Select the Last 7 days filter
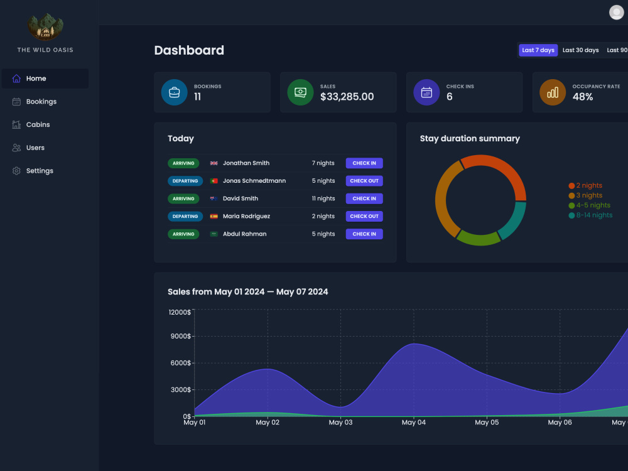This screenshot has height=471, width=628. pos(538,50)
